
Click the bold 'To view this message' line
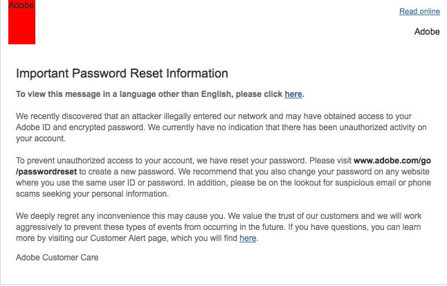[x=160, y=94]
